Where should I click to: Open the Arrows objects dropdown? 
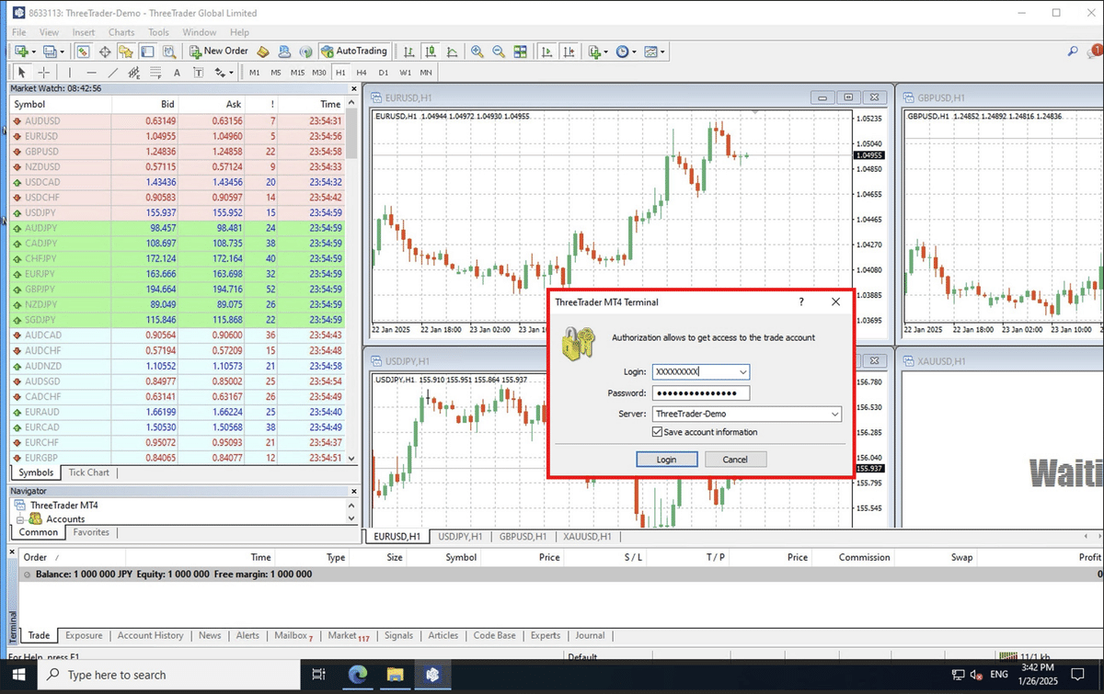pos(224,72)
